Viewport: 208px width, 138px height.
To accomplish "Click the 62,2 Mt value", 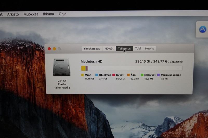I will click(x=135, y=79).
